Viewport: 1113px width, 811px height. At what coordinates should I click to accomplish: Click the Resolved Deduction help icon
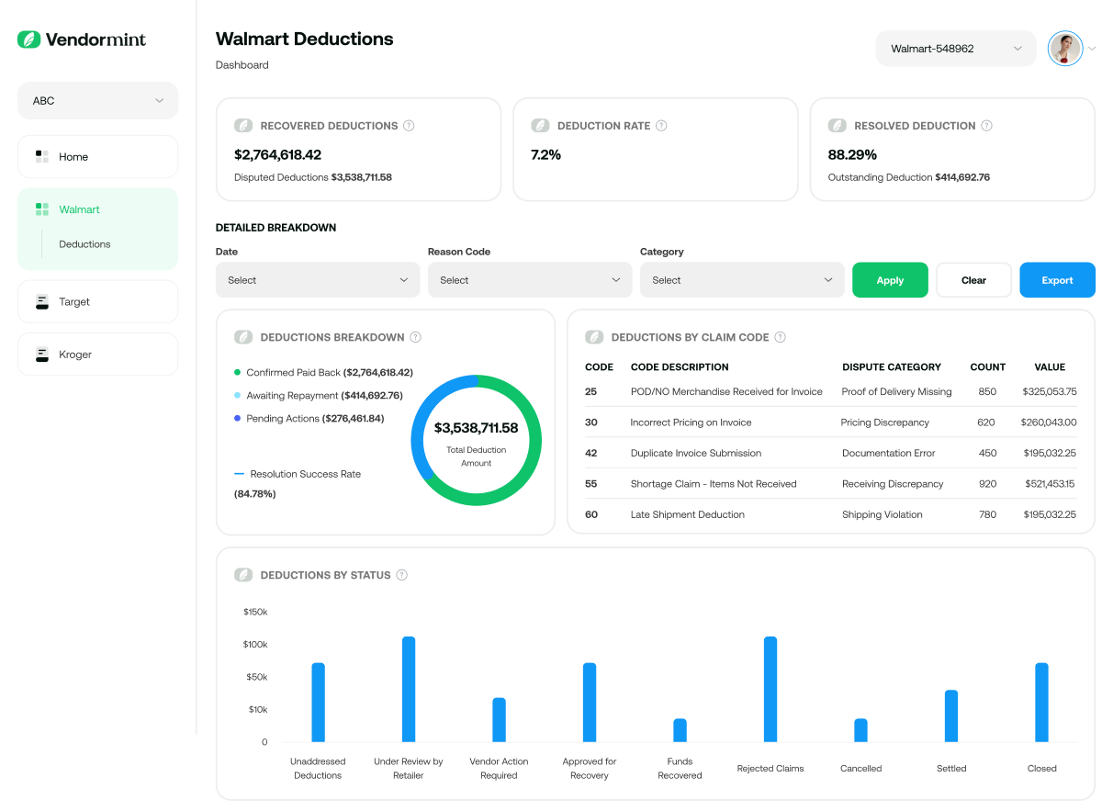pyautogui.click(x=986, y=126)
